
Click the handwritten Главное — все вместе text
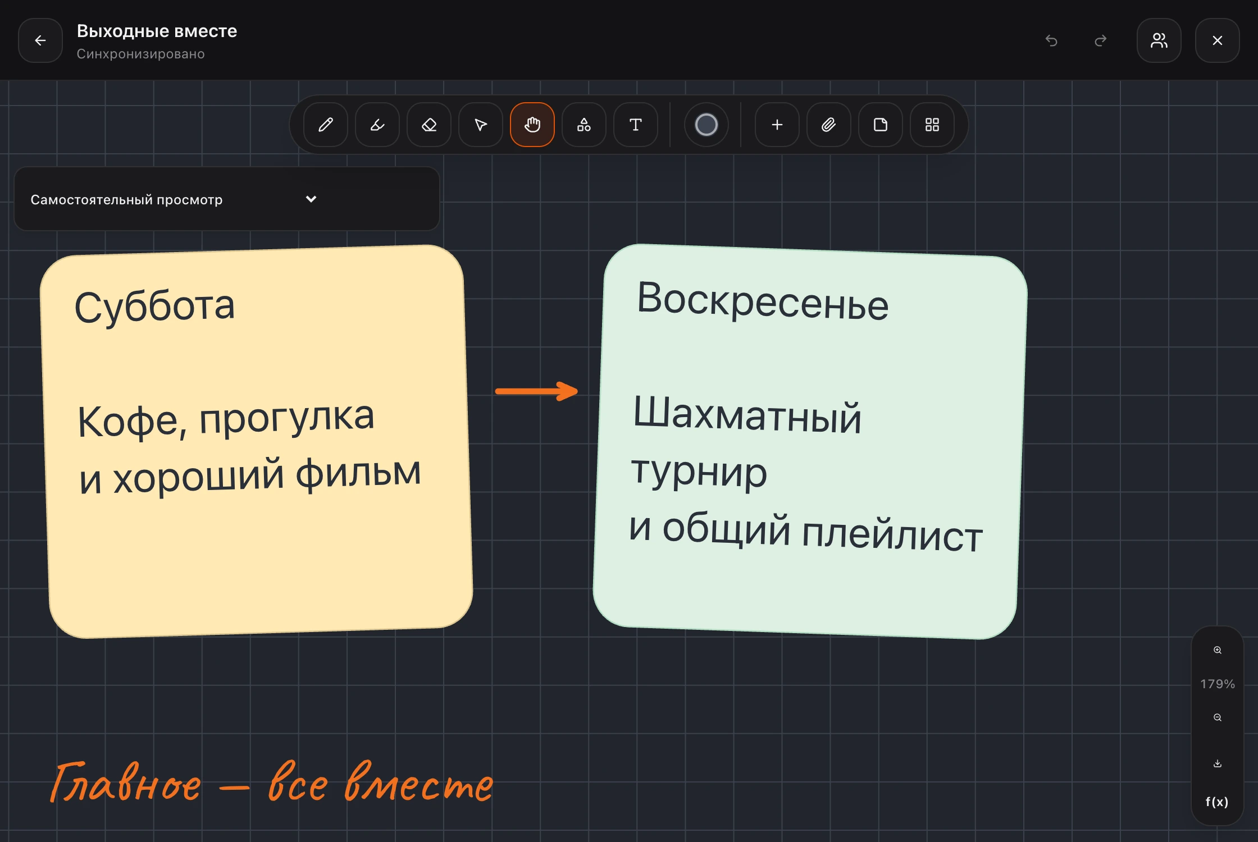click(x=272, y=781)
